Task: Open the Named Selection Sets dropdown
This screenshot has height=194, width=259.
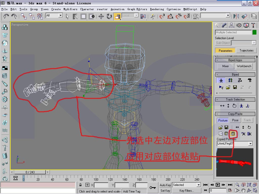Action: point(228,15)
